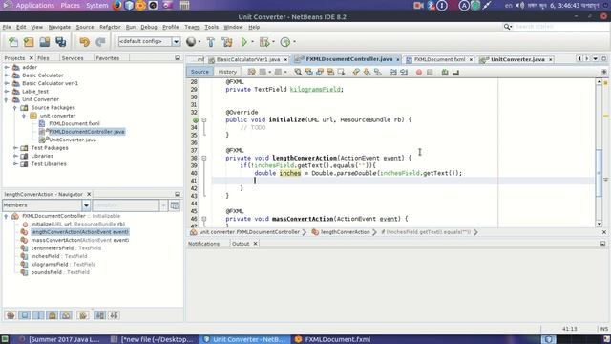Select massConvertAction in Navigator

[x=79, y=240]
